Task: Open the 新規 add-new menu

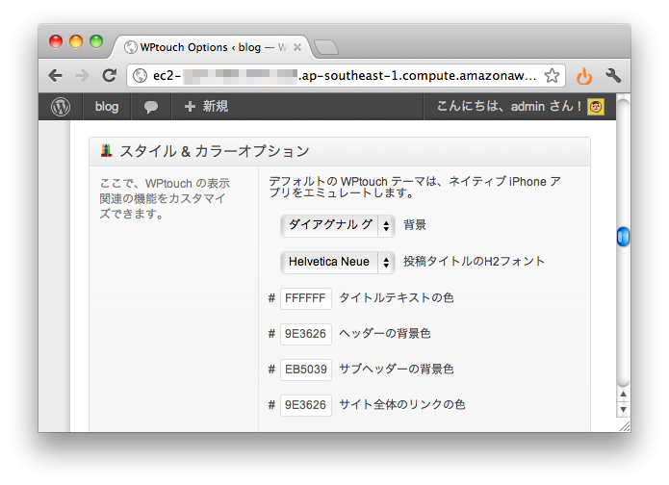Action: pyautogui.click(x=206, y=107)
